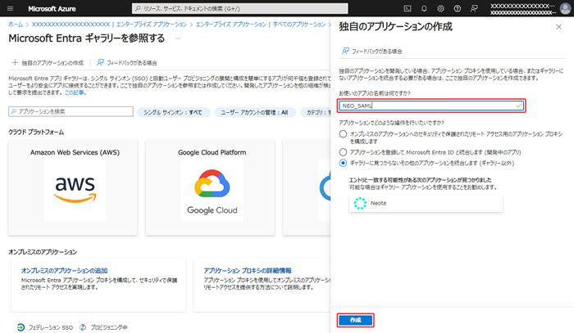
Task: Open Cloud Shell from the top bar
Action: pos(408,8)
